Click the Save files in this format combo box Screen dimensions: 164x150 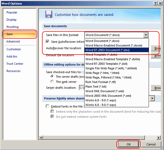tap(116, 35)
